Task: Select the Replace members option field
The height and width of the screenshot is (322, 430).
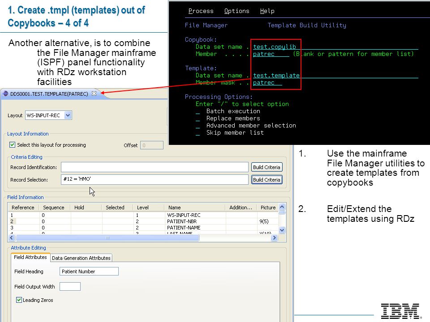Action: (x=198, y=119)
